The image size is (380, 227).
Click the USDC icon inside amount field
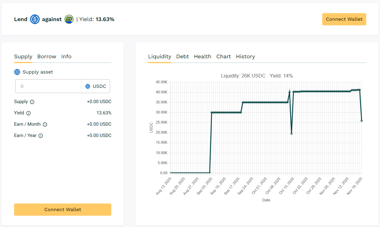click(88, 86)
